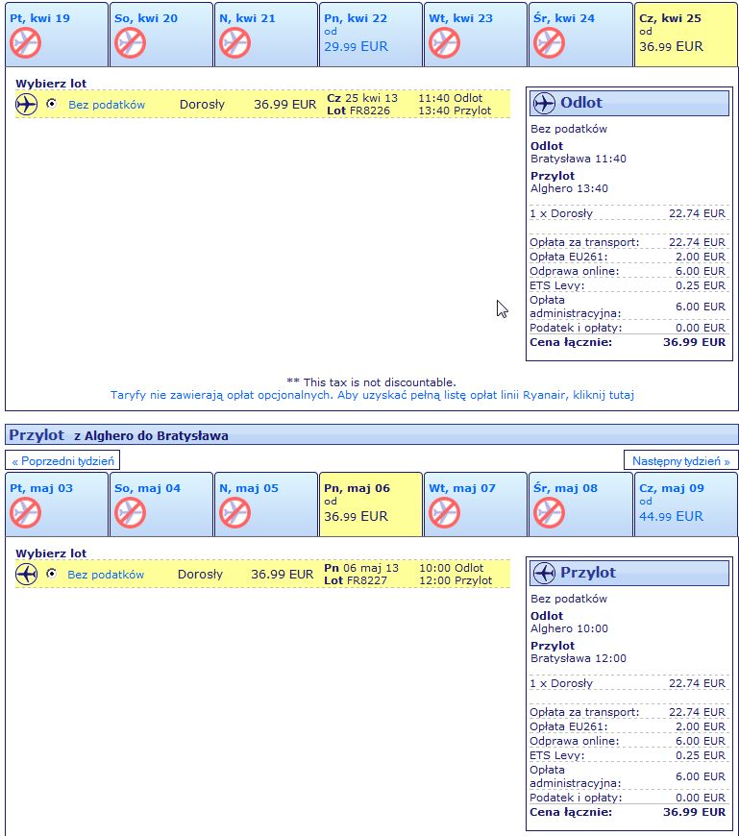Click the airplane icon in the Odlot summary header
Screen dimensions: 739x836
tap(544, 103)
